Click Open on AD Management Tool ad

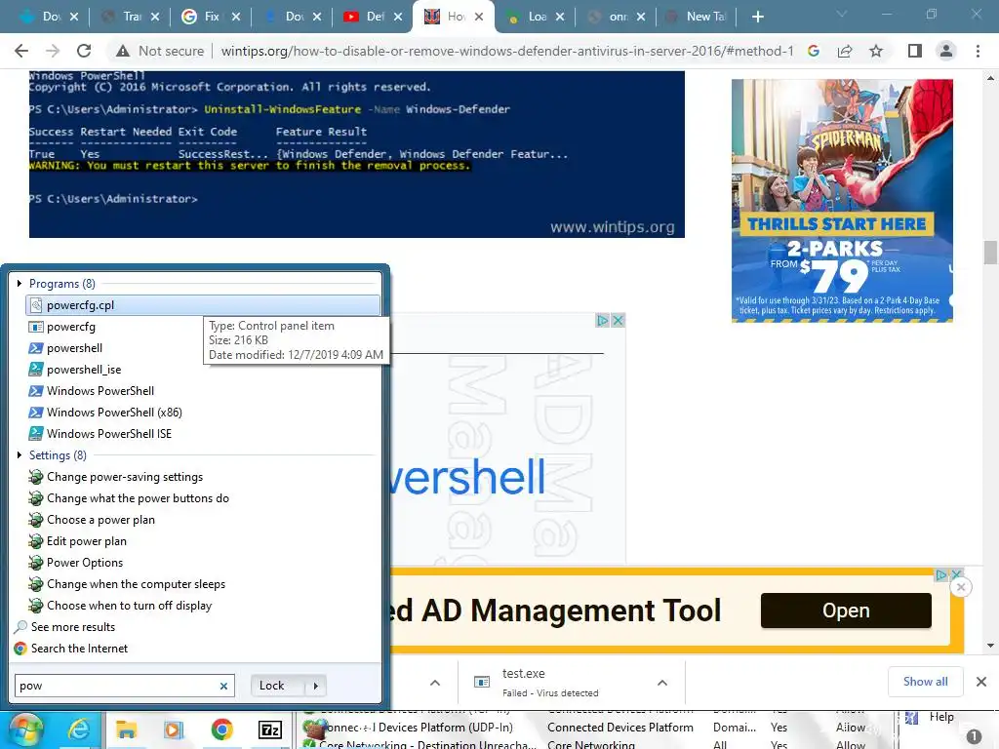click(x=846, y=611)
